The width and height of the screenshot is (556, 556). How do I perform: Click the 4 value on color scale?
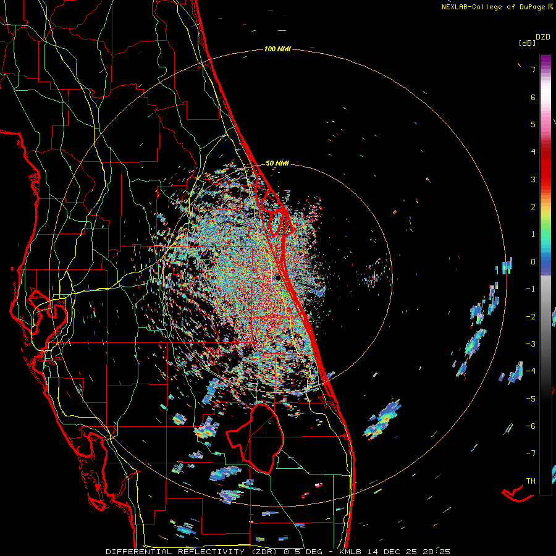[533, 152]
